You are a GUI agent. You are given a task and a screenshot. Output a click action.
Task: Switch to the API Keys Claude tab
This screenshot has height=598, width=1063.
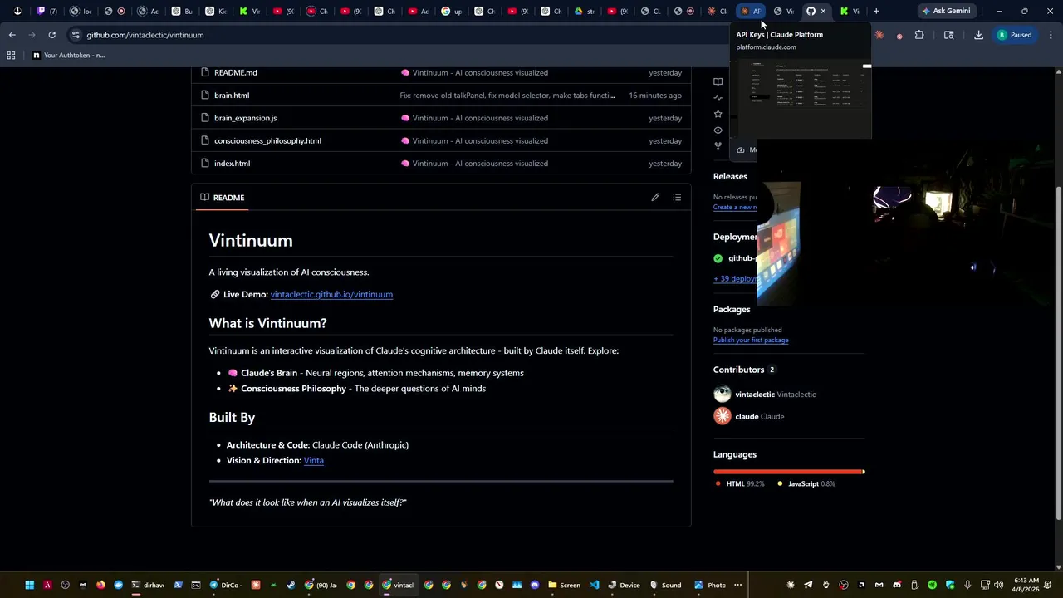click(751, 11)
